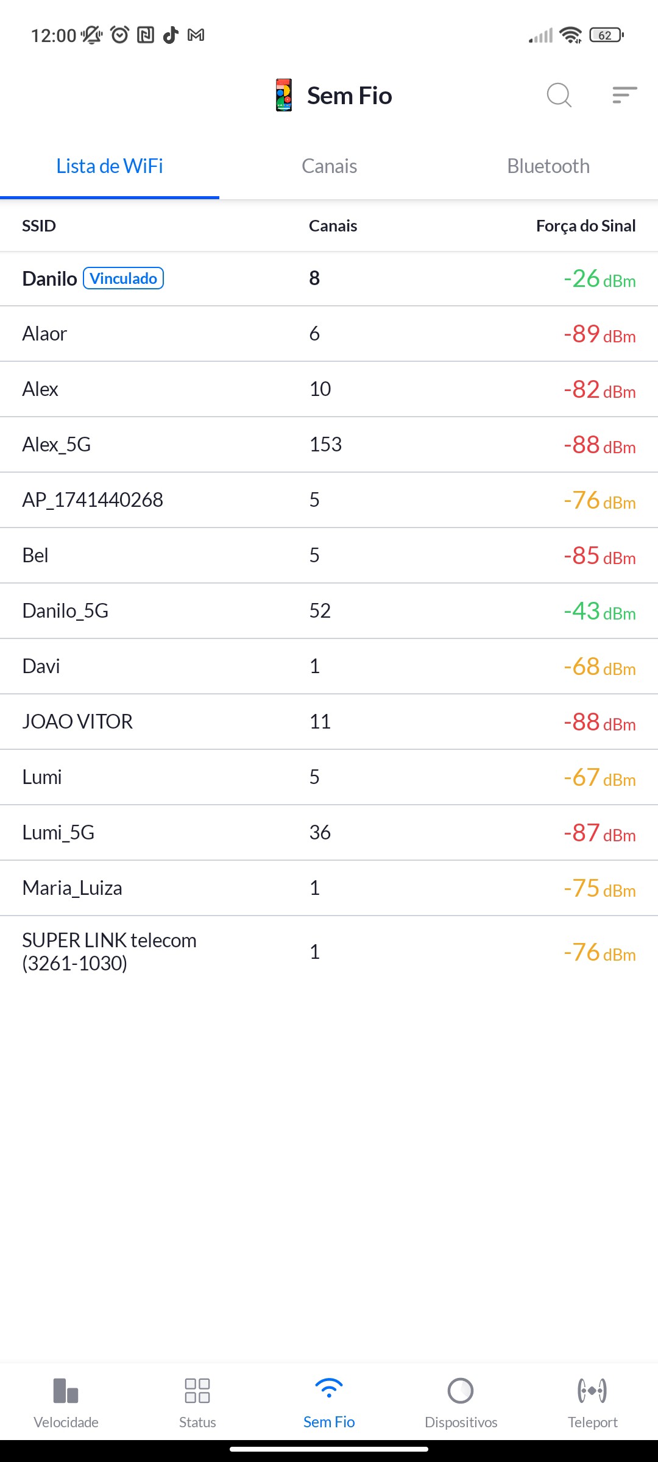Tap the Vinculado badge next to Danilo
Viewport: 658px width, 1462px height.
pos(123,278)
